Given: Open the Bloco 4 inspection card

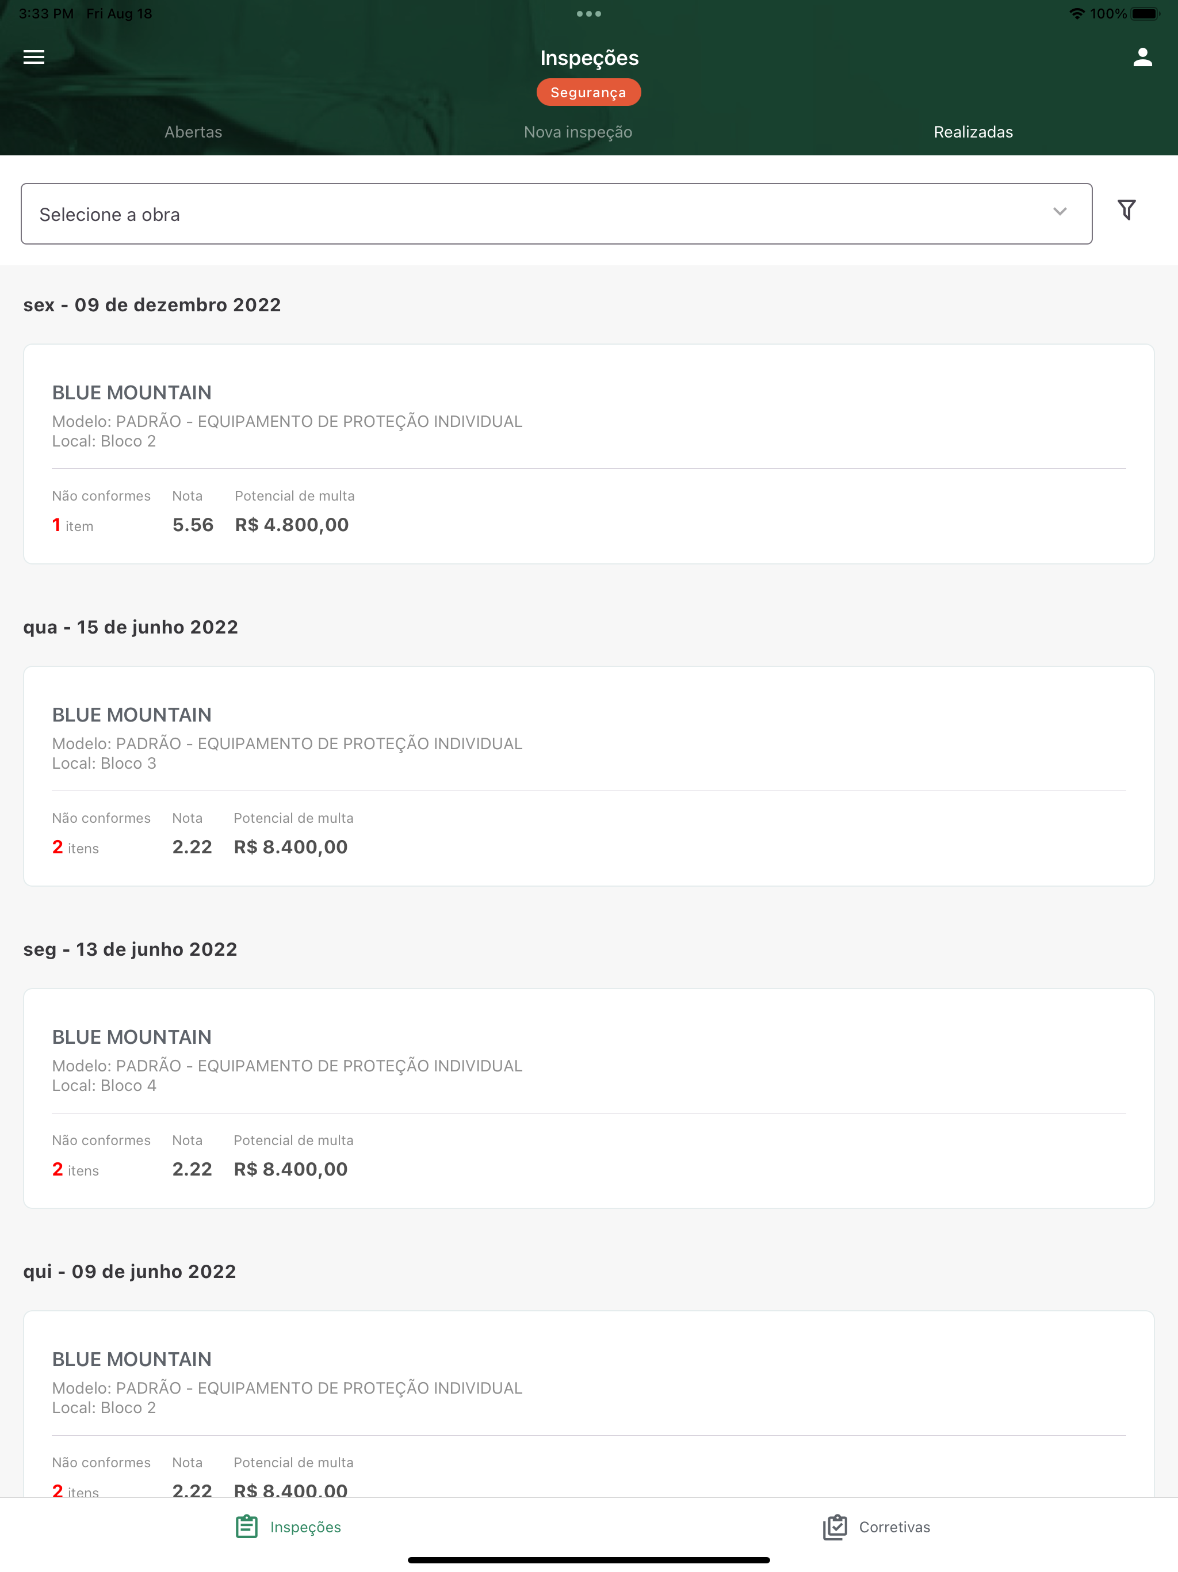Looking at the screenshot, I should (x=588, y=1098).
